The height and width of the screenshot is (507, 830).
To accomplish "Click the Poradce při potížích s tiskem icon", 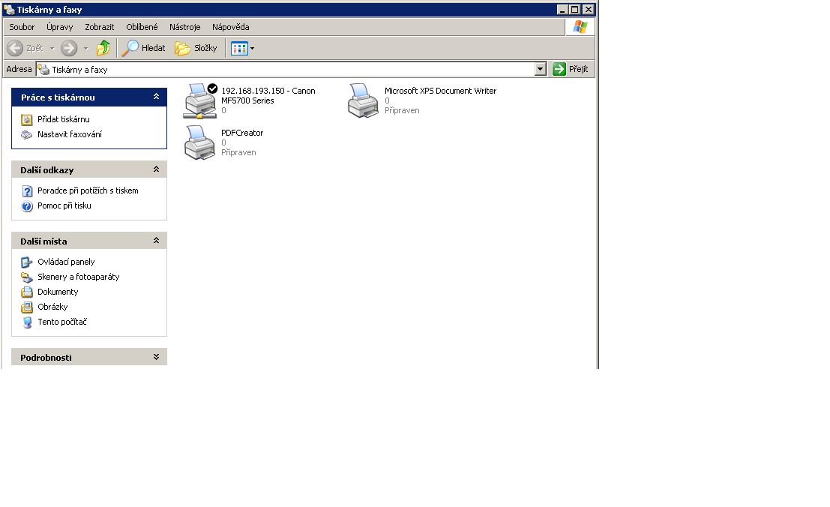I will 27,191.
